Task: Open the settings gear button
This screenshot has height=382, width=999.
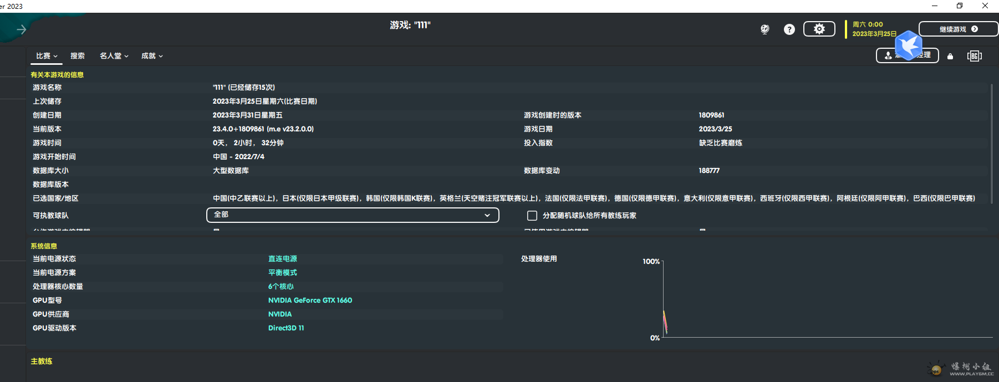Action: click(819, 29)
